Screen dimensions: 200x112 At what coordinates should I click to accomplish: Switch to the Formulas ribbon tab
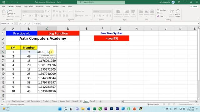(x=40, y=6)
